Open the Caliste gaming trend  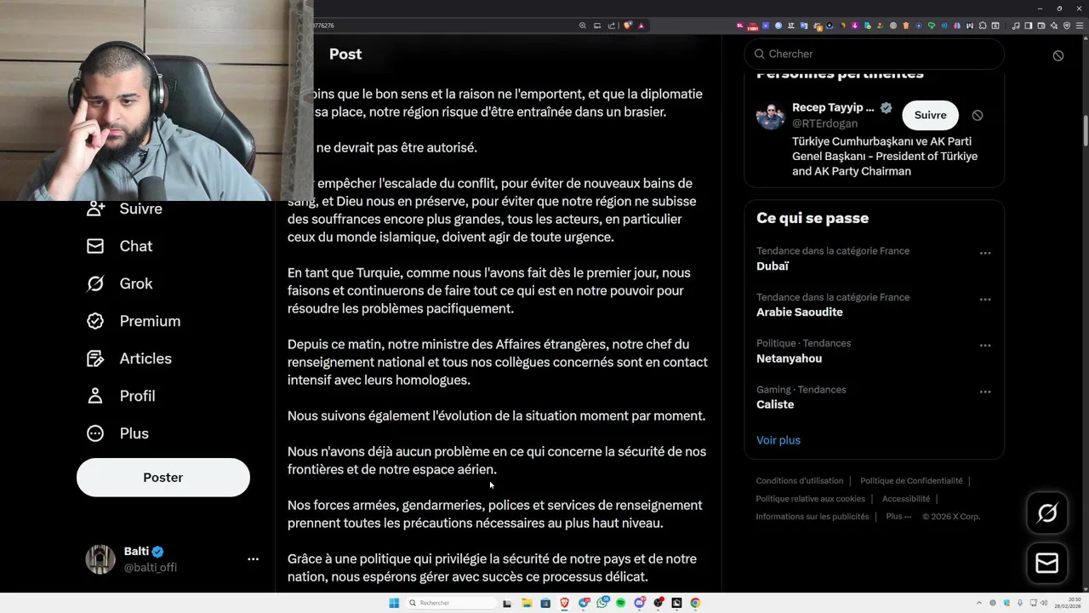tap(775, 404)
